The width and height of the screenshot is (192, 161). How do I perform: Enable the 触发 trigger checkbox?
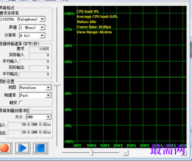(21, 103)
